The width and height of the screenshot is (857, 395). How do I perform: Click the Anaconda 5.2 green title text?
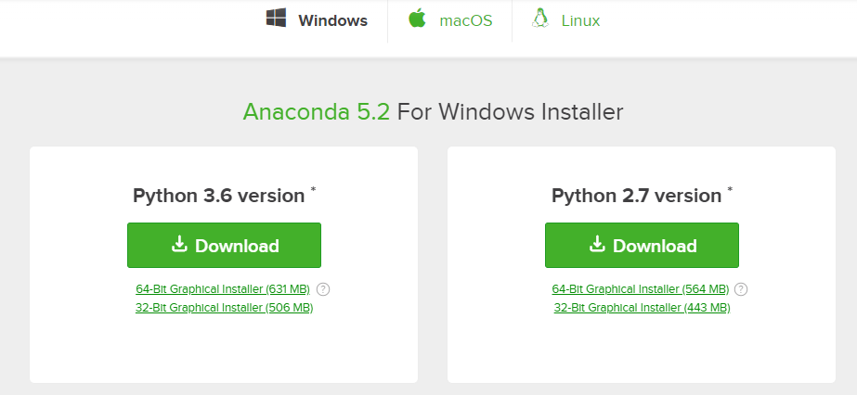(317, 112)
